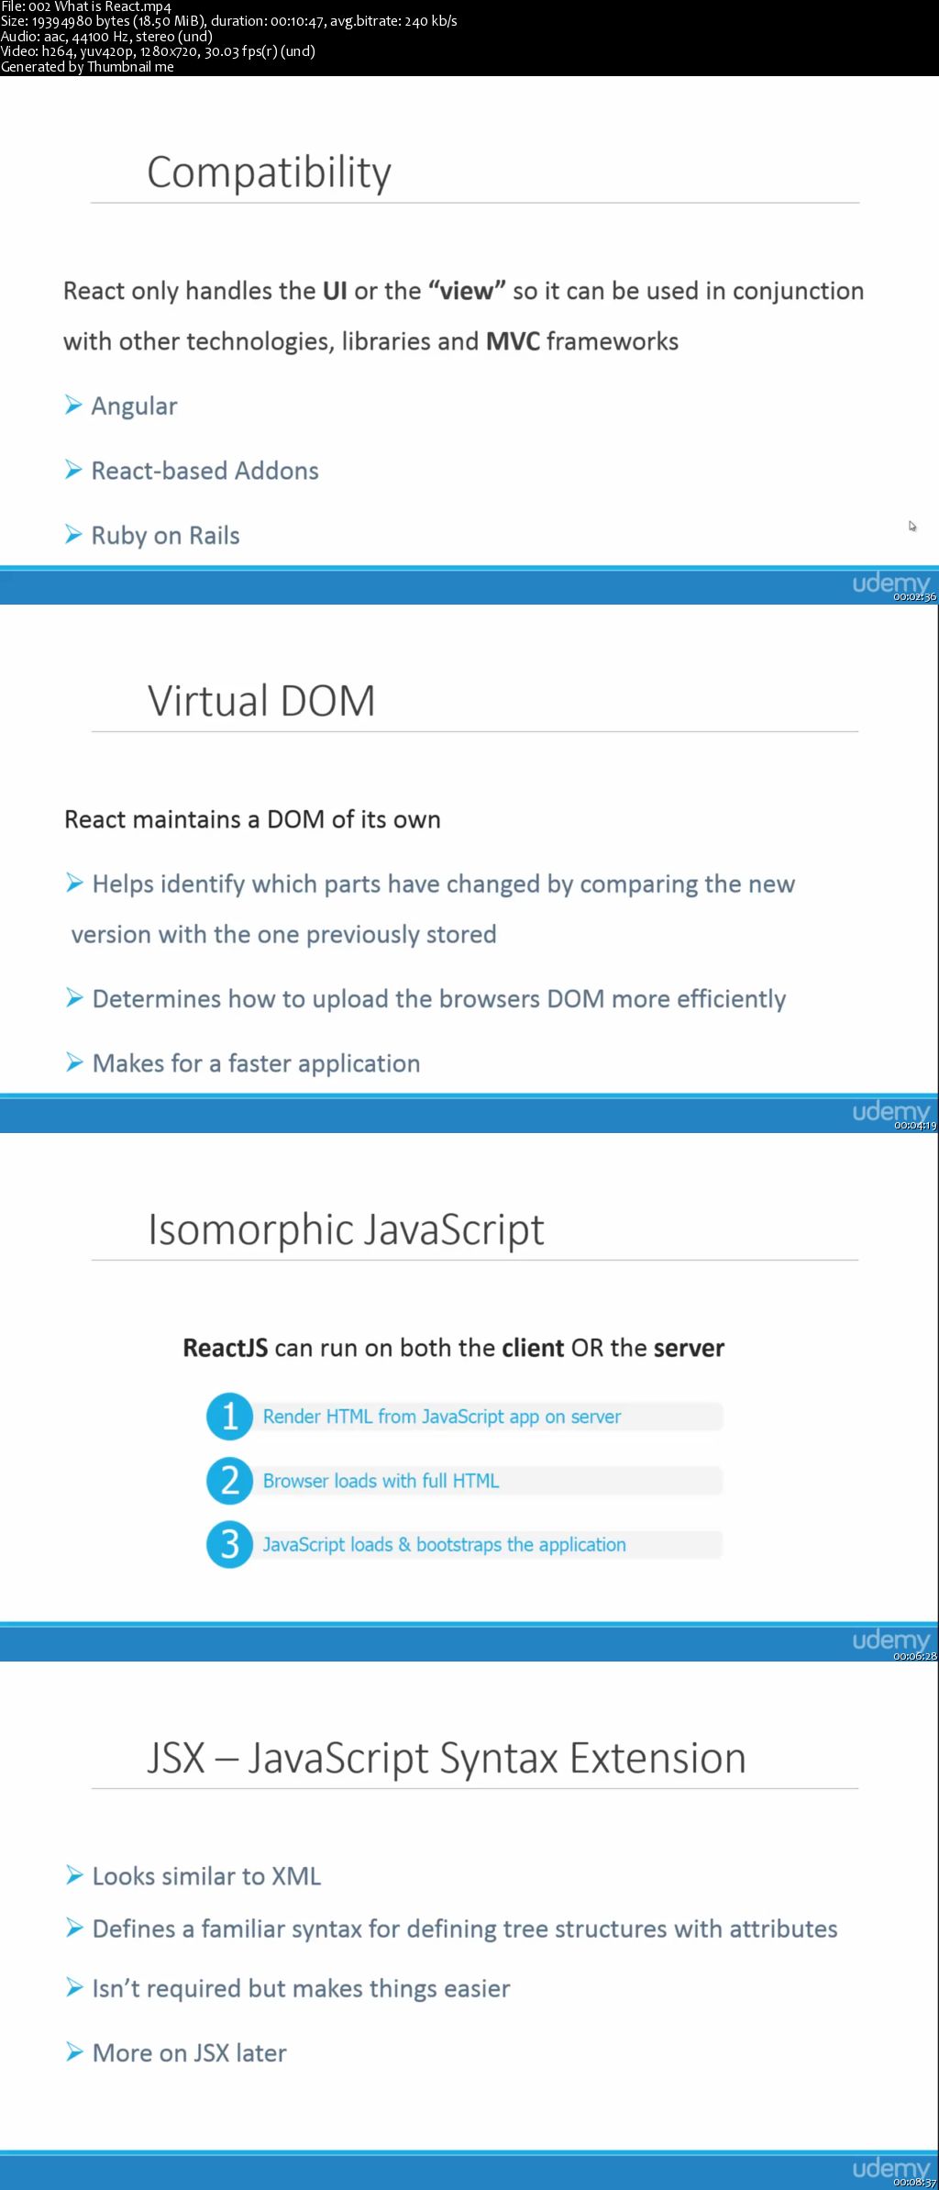This screenshot has height=2190, width=939.
Task: Click the 00:02:36 timestamp label
Action: point(915,597)
